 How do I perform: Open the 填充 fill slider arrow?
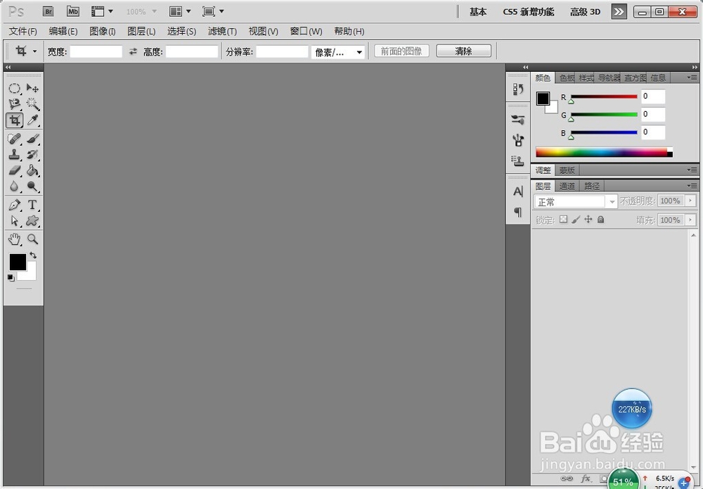click(x=690, y=220)
